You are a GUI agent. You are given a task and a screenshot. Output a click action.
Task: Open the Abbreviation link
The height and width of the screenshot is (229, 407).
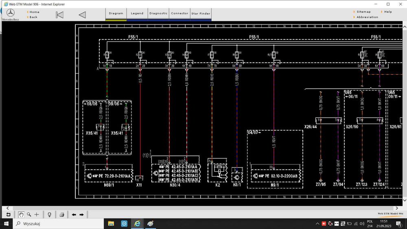coord(367,17)
